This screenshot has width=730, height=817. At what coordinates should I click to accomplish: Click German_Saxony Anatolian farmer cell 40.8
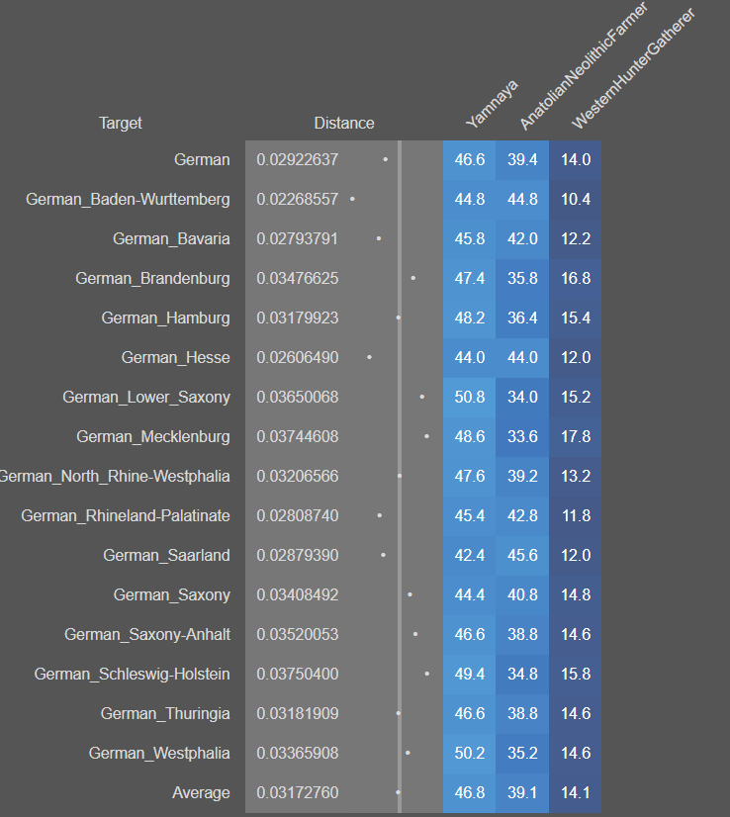[x=522, y=595]
